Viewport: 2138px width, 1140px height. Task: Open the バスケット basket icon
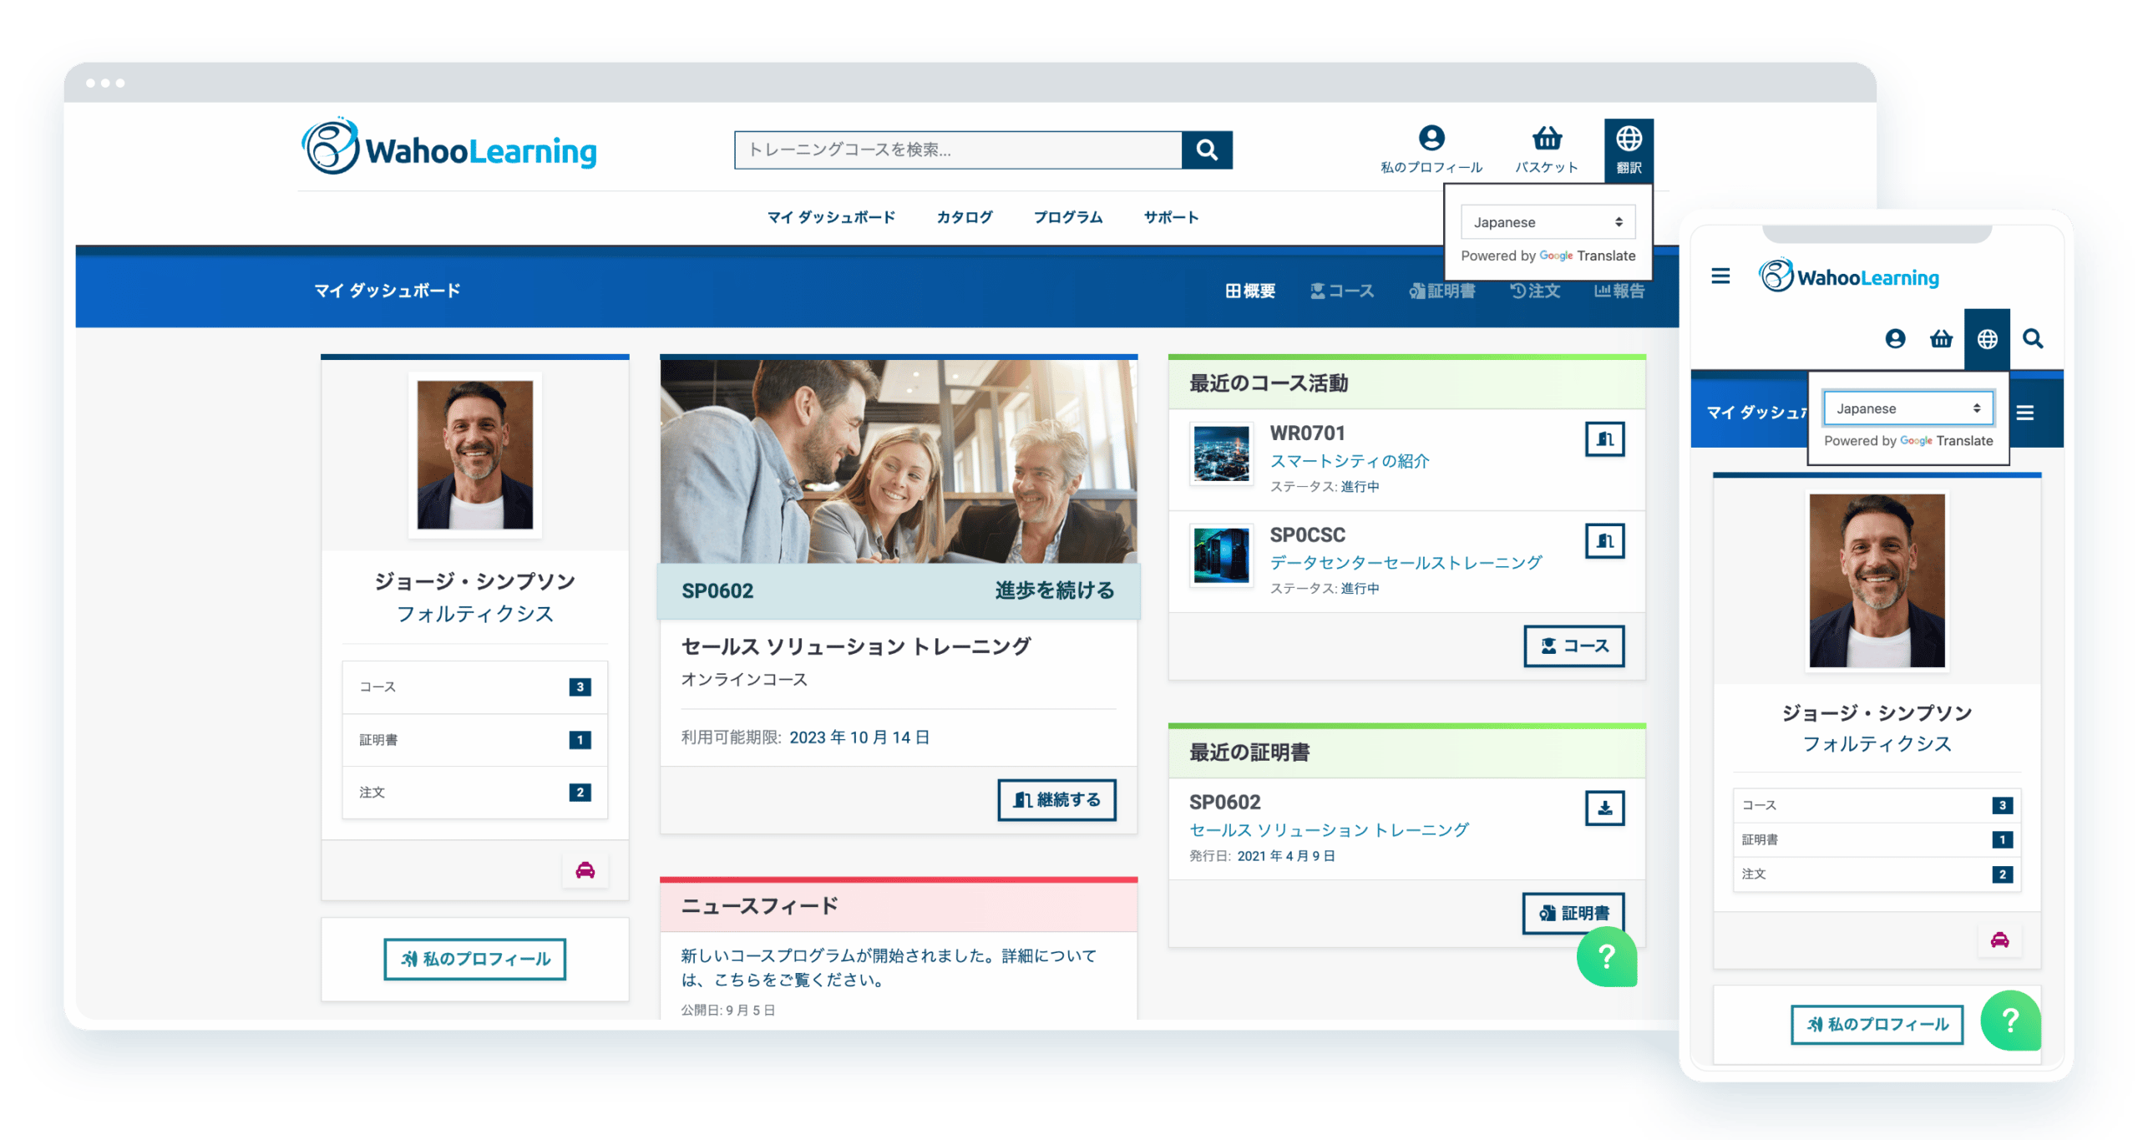point(1547,139)
